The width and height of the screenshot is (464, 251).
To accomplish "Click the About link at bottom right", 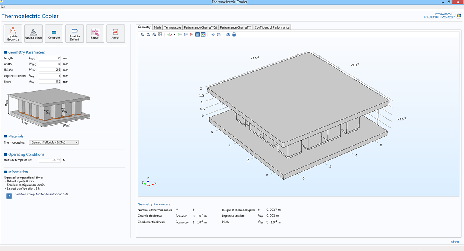I will (455, 242).
